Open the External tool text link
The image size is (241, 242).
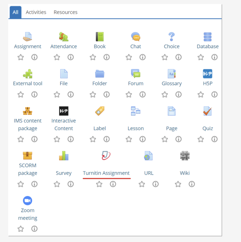[x=28, y=83]
